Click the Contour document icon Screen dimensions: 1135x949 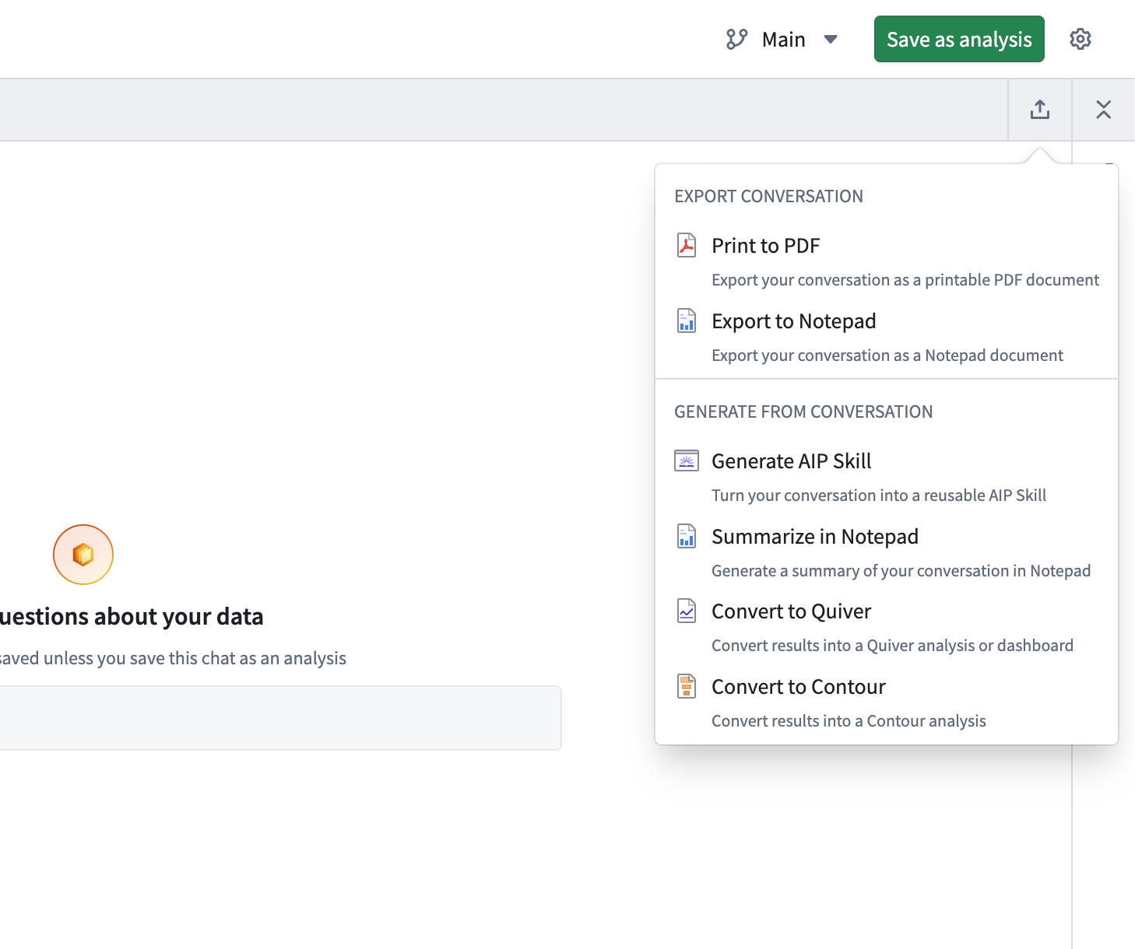(686, 686)
